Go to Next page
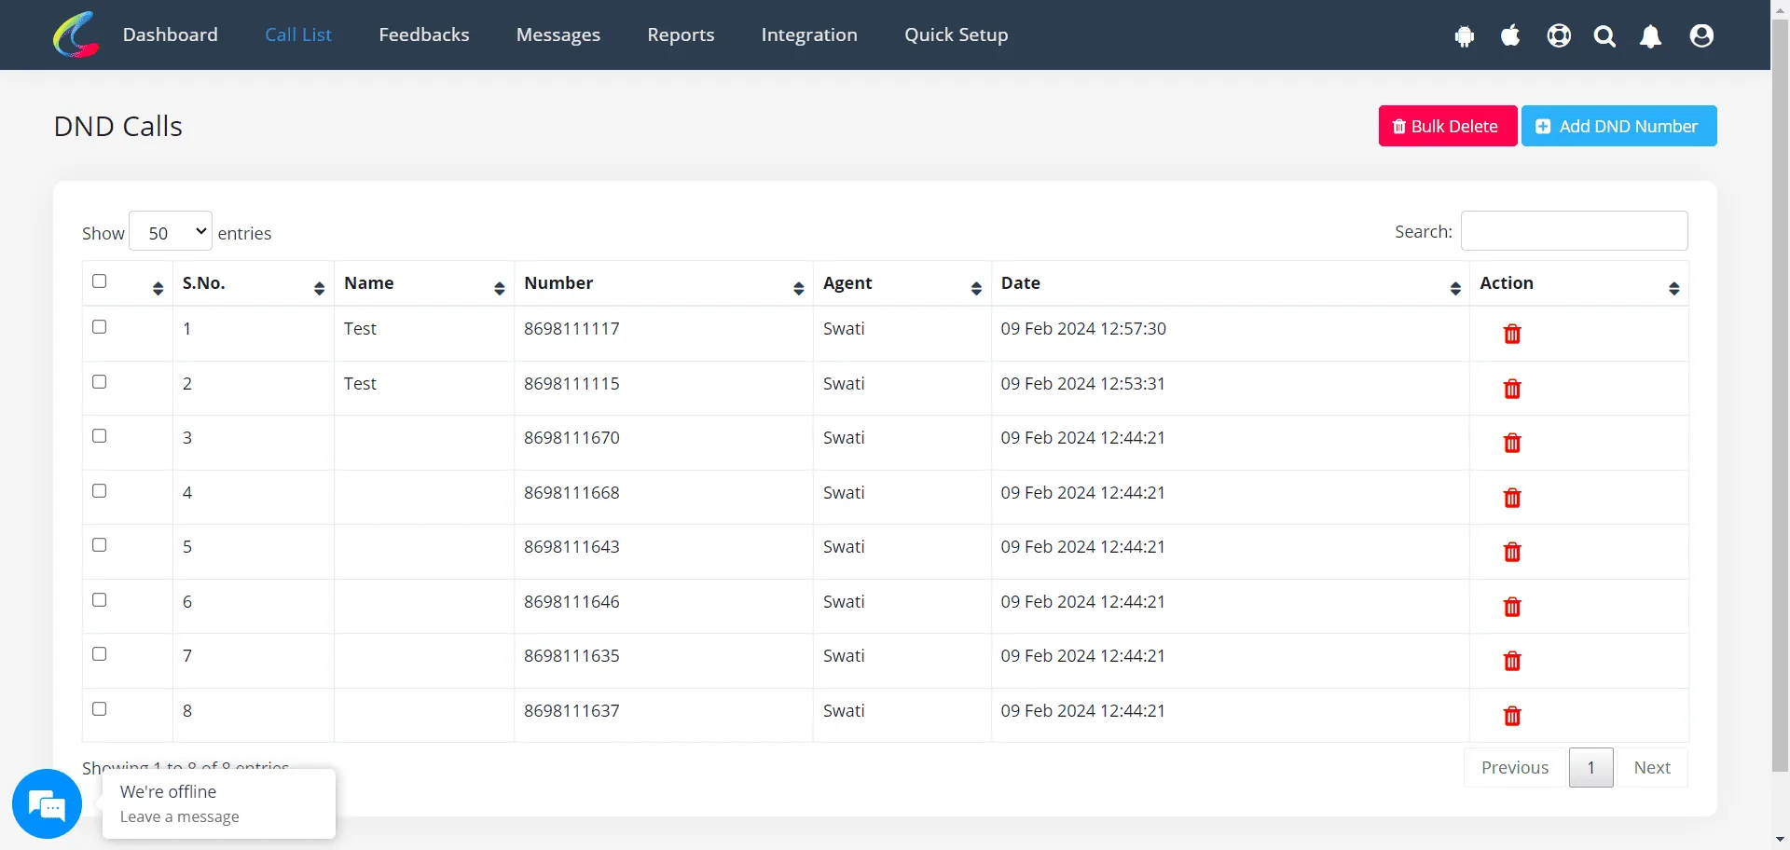 pyautogui.click(x=1652, y=767)
